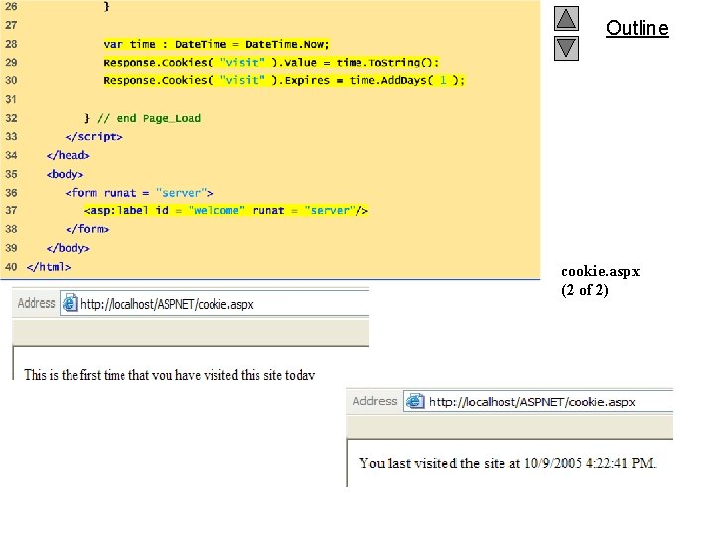Click the first browser's 'Address' label
Viewport: 715px width, 536px height.
pos(36,303)
